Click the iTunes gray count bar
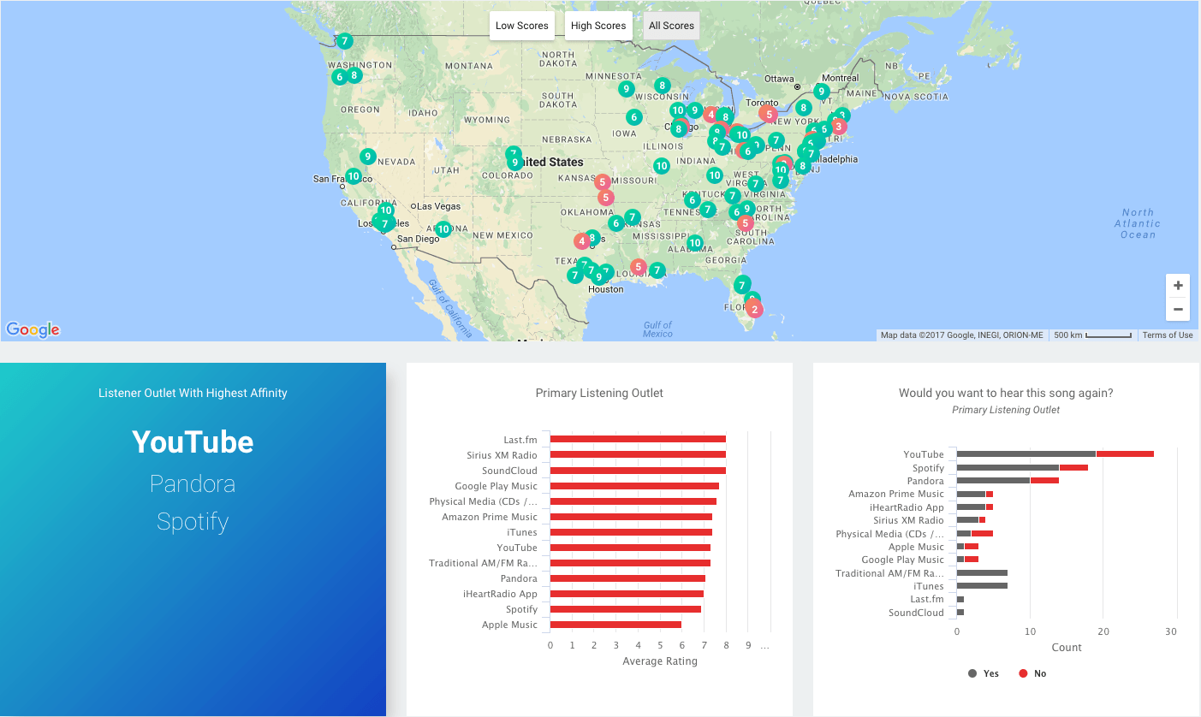Image resolution: width=1201 pixels, height=717 pixels. [982, 586]
